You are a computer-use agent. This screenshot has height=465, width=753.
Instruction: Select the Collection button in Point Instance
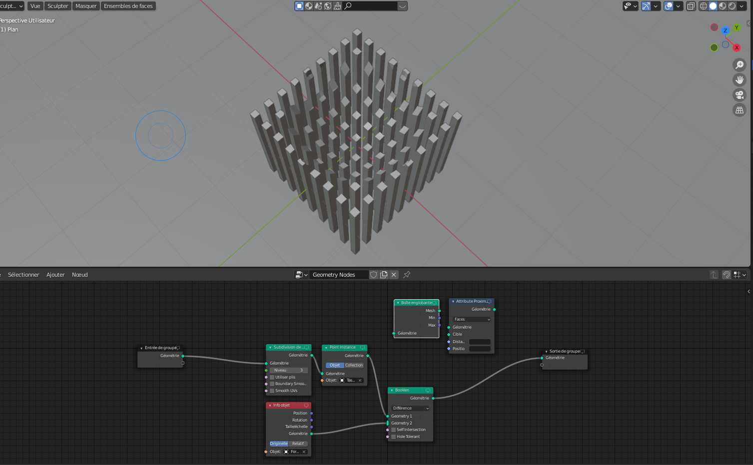click(x=354, y=365)
